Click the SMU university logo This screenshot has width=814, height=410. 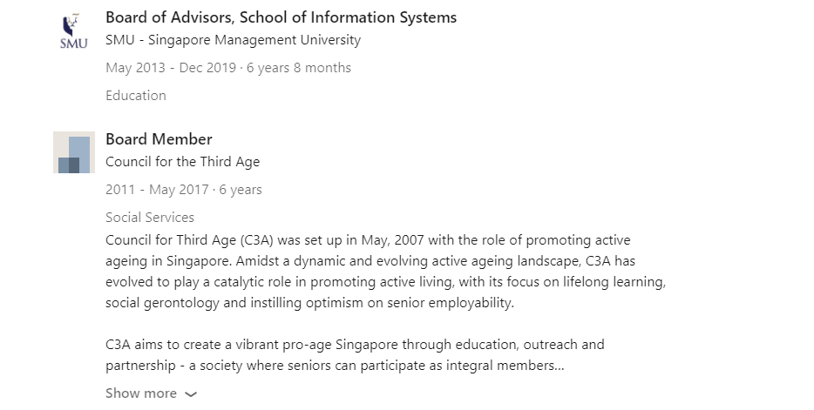[74, 30]
